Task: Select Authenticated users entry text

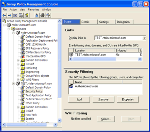Action: pyautogui.click(x=87, y=86)
